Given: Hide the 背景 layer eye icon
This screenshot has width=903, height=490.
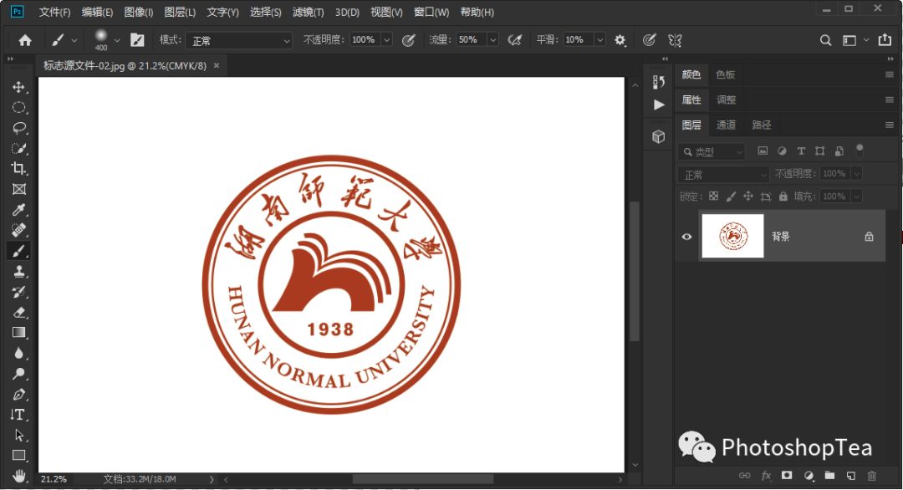Looking at the screenshot, I should click(x=686, y=237).
